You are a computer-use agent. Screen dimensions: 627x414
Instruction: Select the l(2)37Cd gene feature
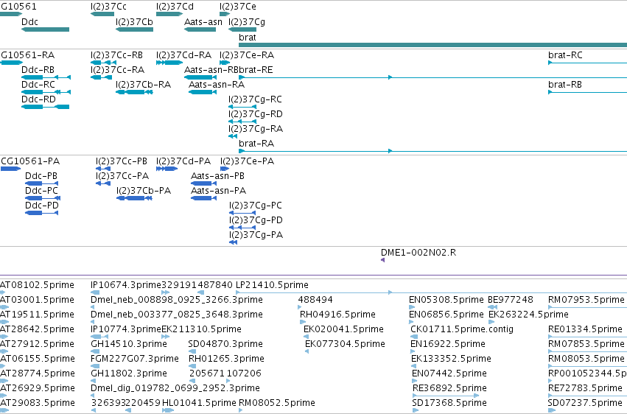coord(169,14)
